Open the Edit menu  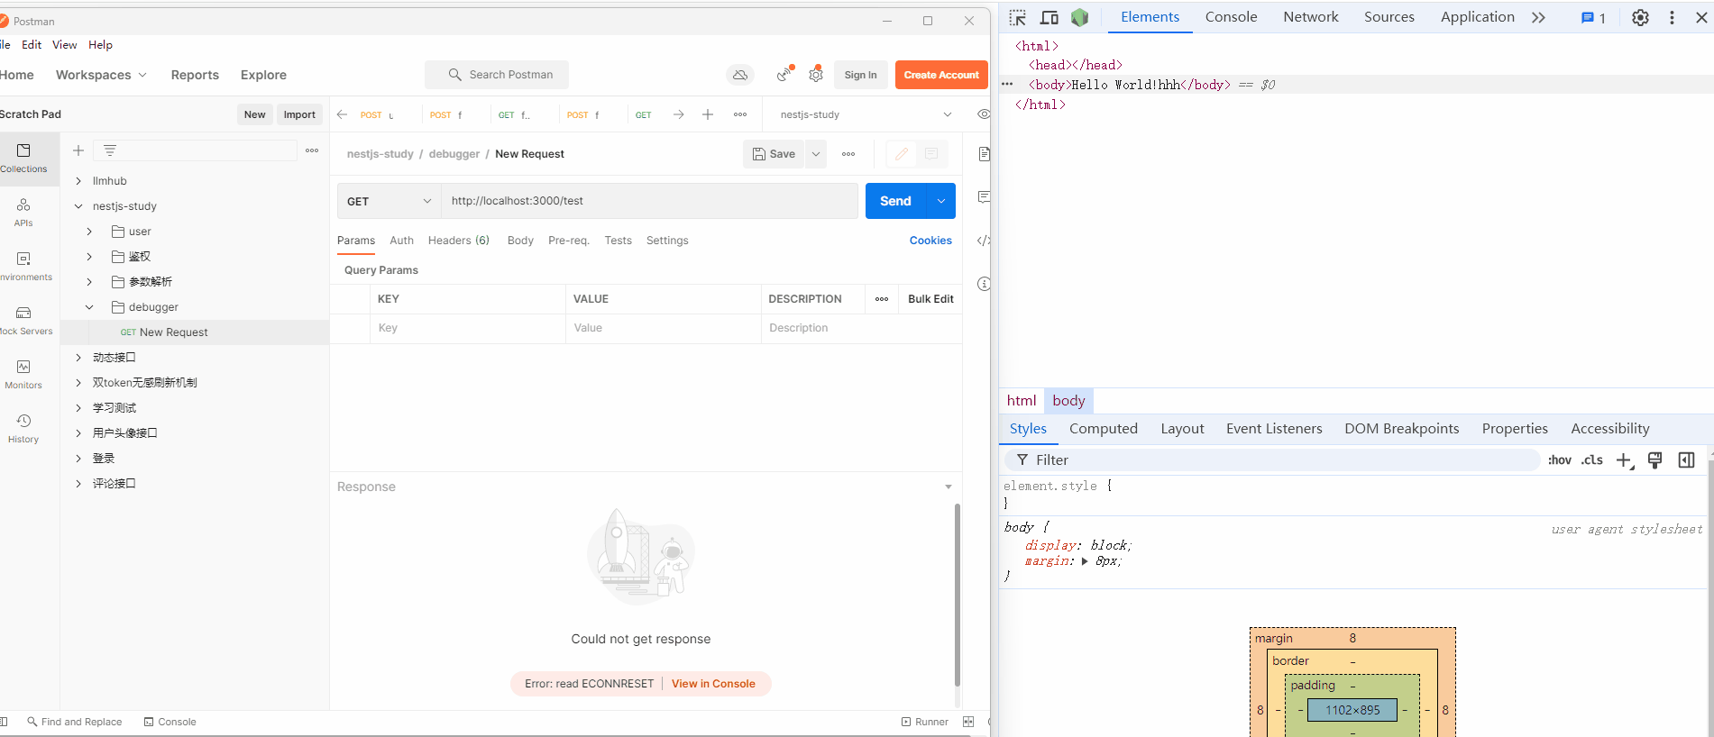tap(32, 45)
